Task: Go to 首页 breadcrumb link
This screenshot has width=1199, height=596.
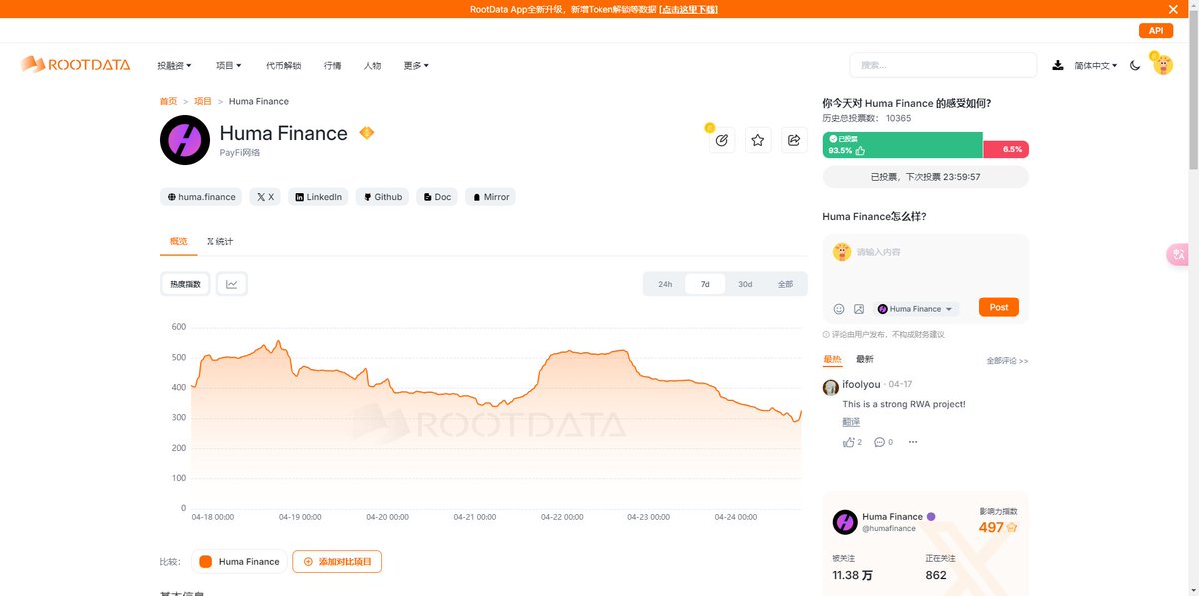Action: click(x=168, y=101)
